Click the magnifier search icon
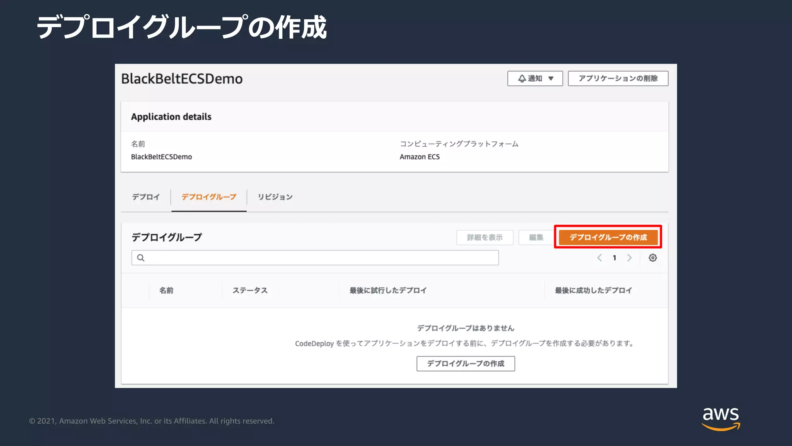Screen dimensions: 792x446 (141, 258)
